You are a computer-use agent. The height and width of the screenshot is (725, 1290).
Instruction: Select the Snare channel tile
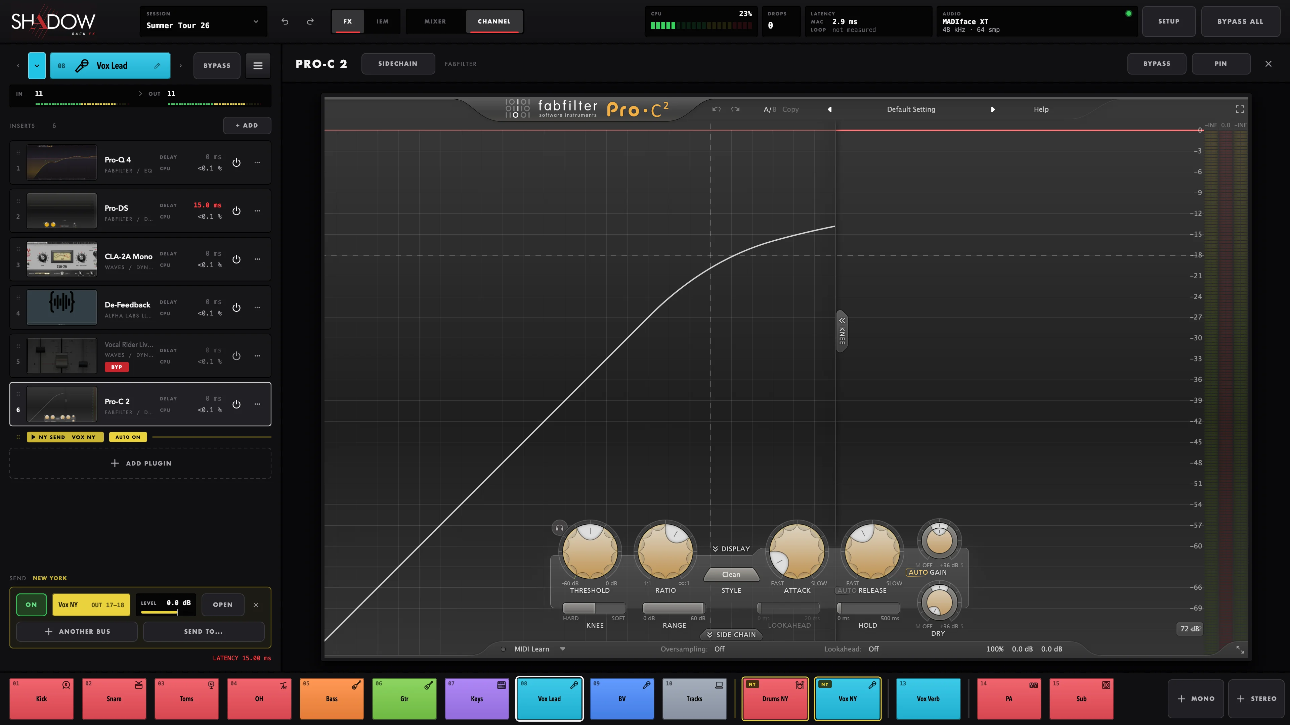pos(114,698)
